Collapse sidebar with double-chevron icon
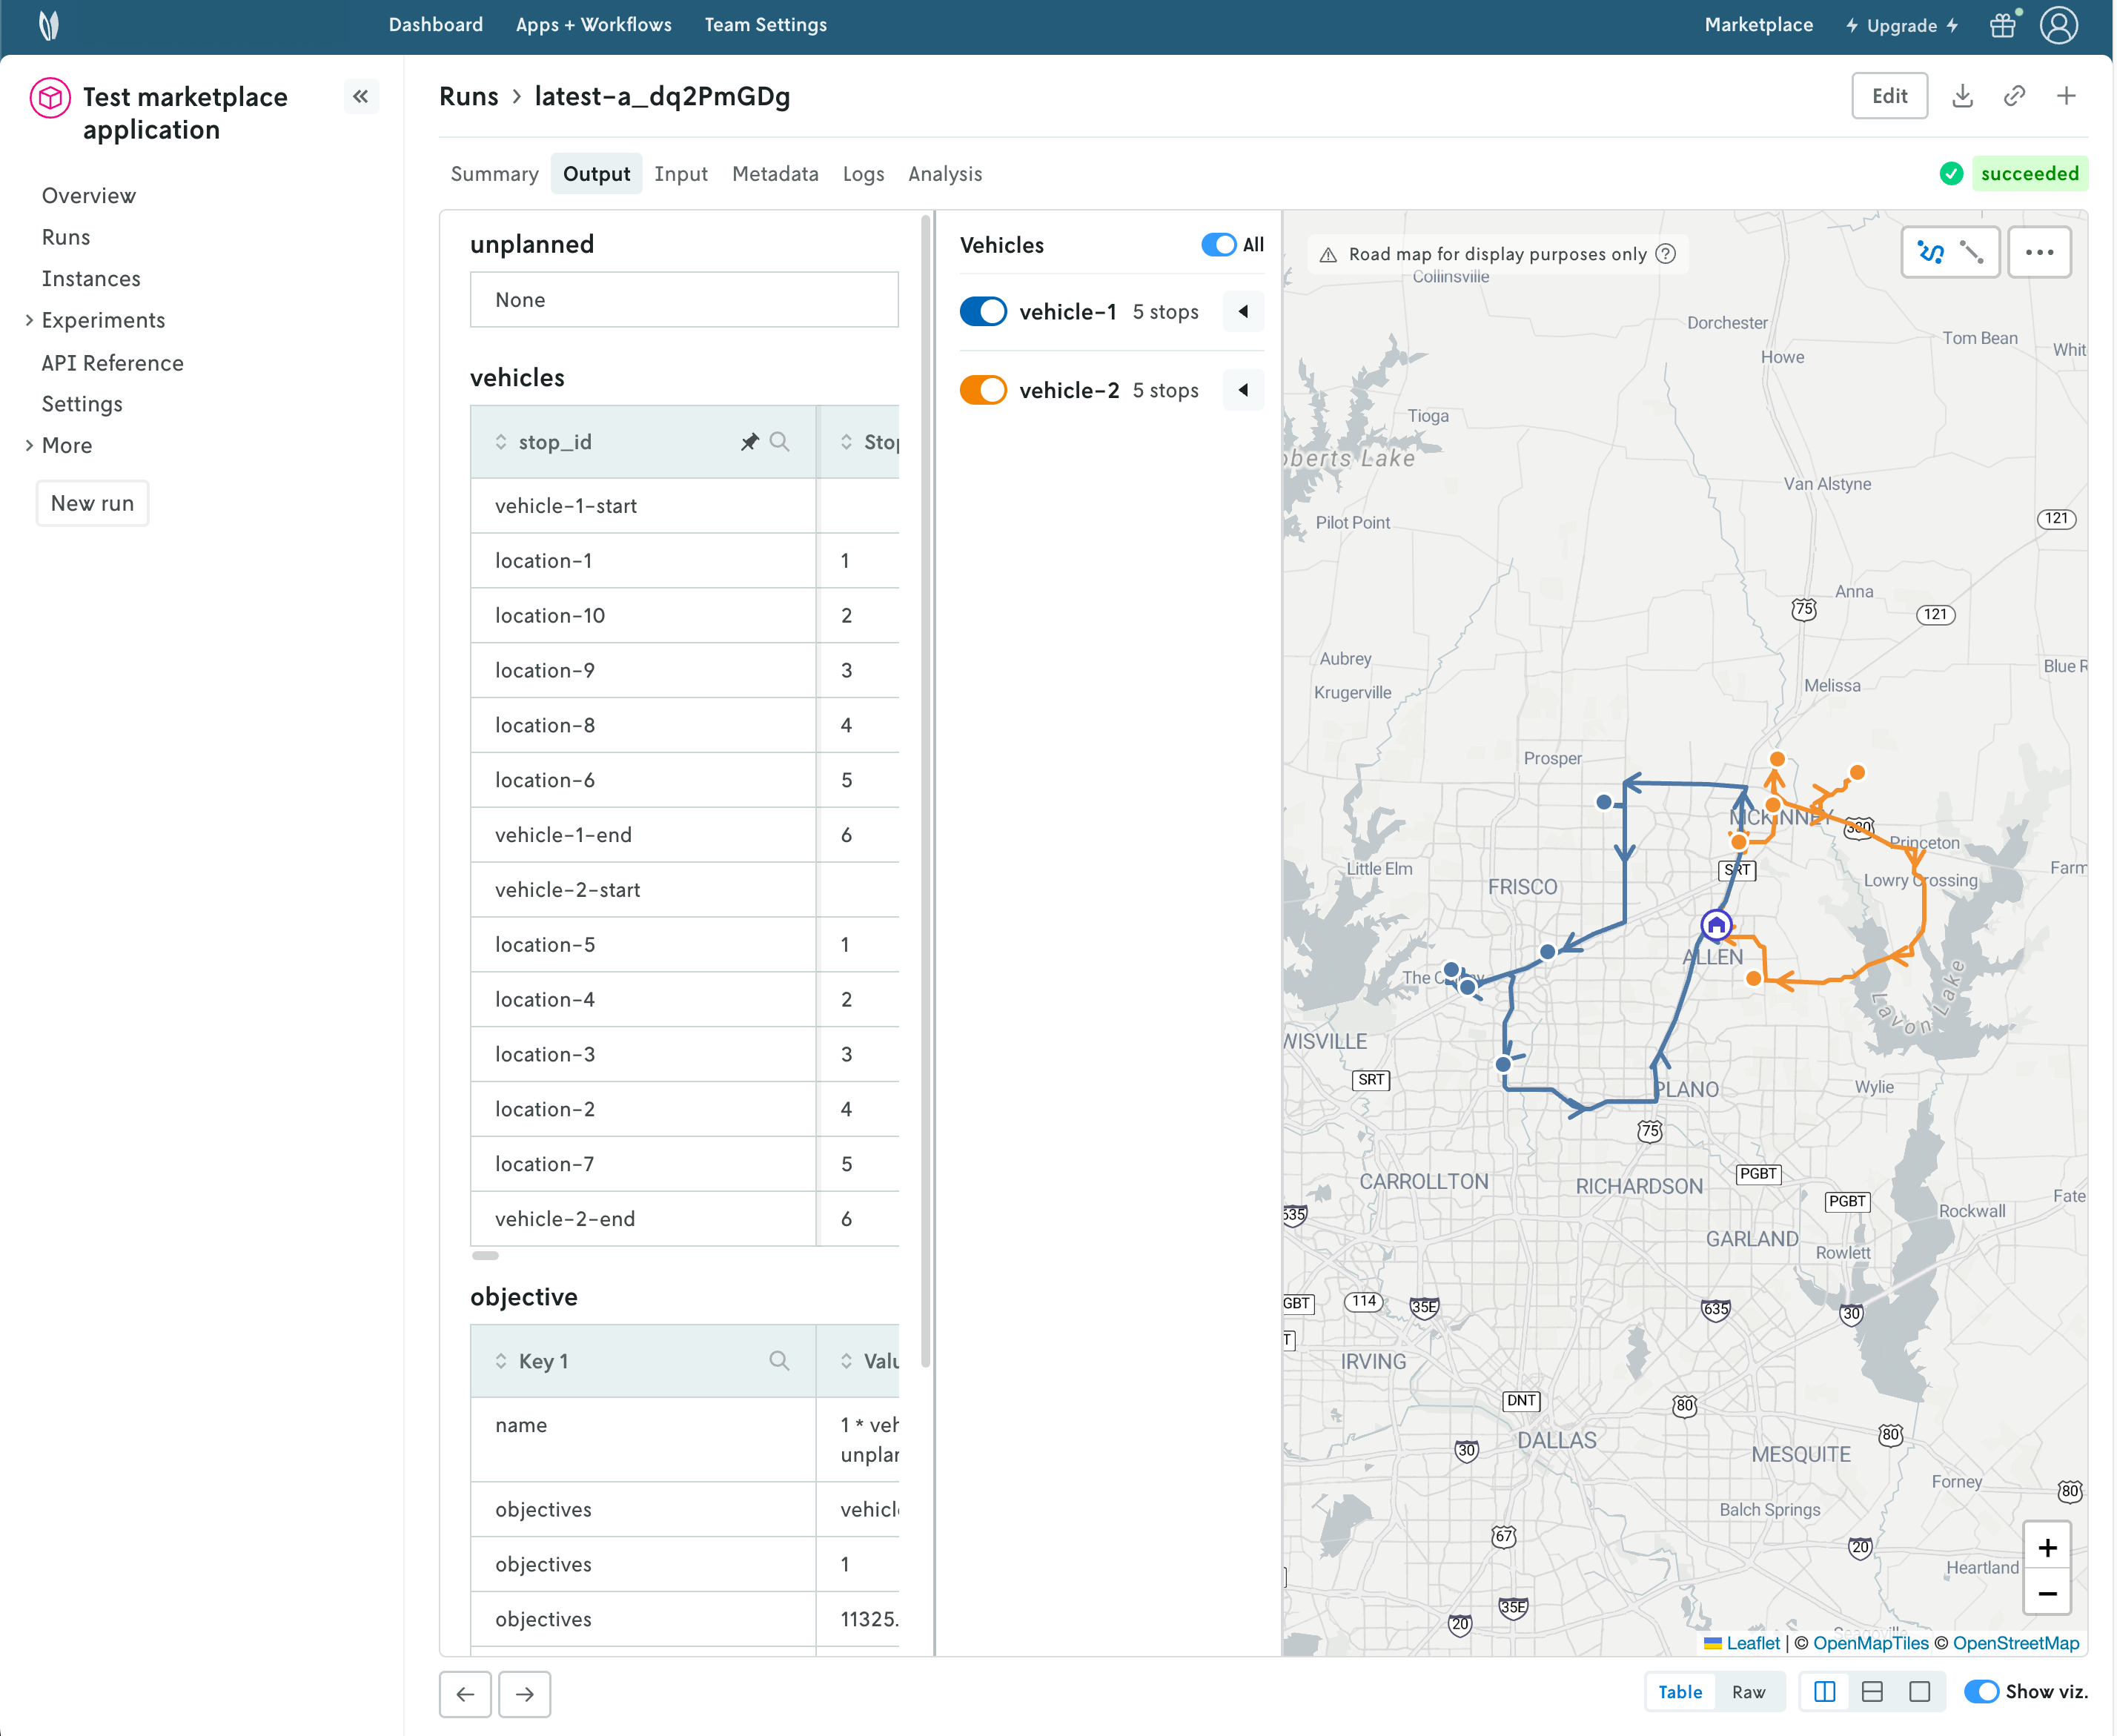The image size is (2117, 1736). click(x=361, y=96)
